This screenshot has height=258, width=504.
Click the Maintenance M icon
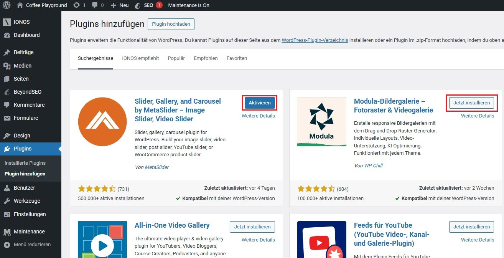pos(7,232)
